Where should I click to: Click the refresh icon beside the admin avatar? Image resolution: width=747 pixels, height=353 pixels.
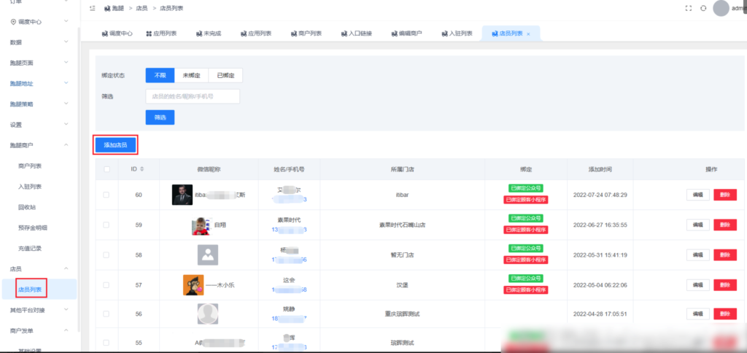pyautogui.click(x=703, y=8)
